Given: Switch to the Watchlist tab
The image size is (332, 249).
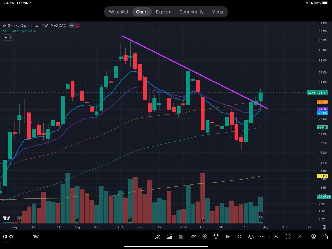Looking at the screenshot, I should pyautogui.click(x=118, y=12).
